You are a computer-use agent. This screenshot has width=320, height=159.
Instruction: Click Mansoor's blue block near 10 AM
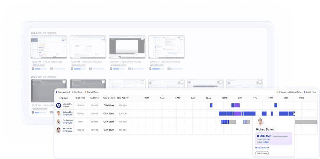[211, 105]
